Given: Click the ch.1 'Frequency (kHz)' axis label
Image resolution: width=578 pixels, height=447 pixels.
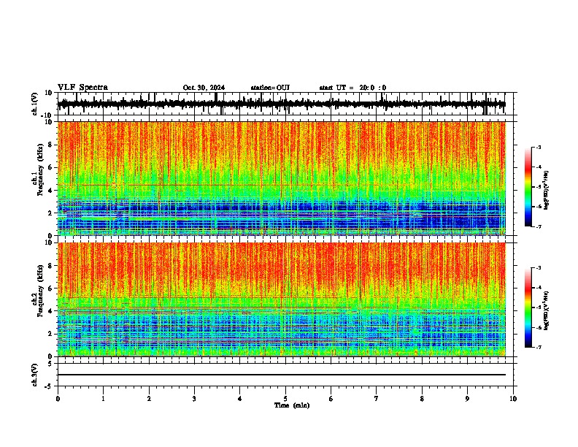Looking at the screenshot, I should pyautogui.click(x=40, y=170).
